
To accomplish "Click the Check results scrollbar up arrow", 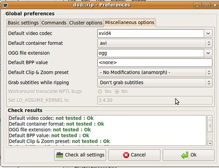I will (210, 118).
